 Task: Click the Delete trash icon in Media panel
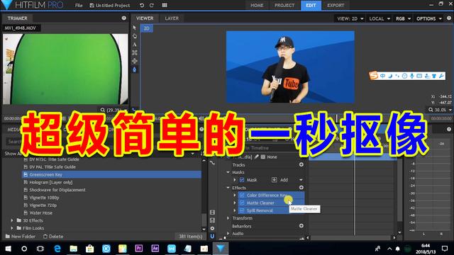[x=45, y=236]
